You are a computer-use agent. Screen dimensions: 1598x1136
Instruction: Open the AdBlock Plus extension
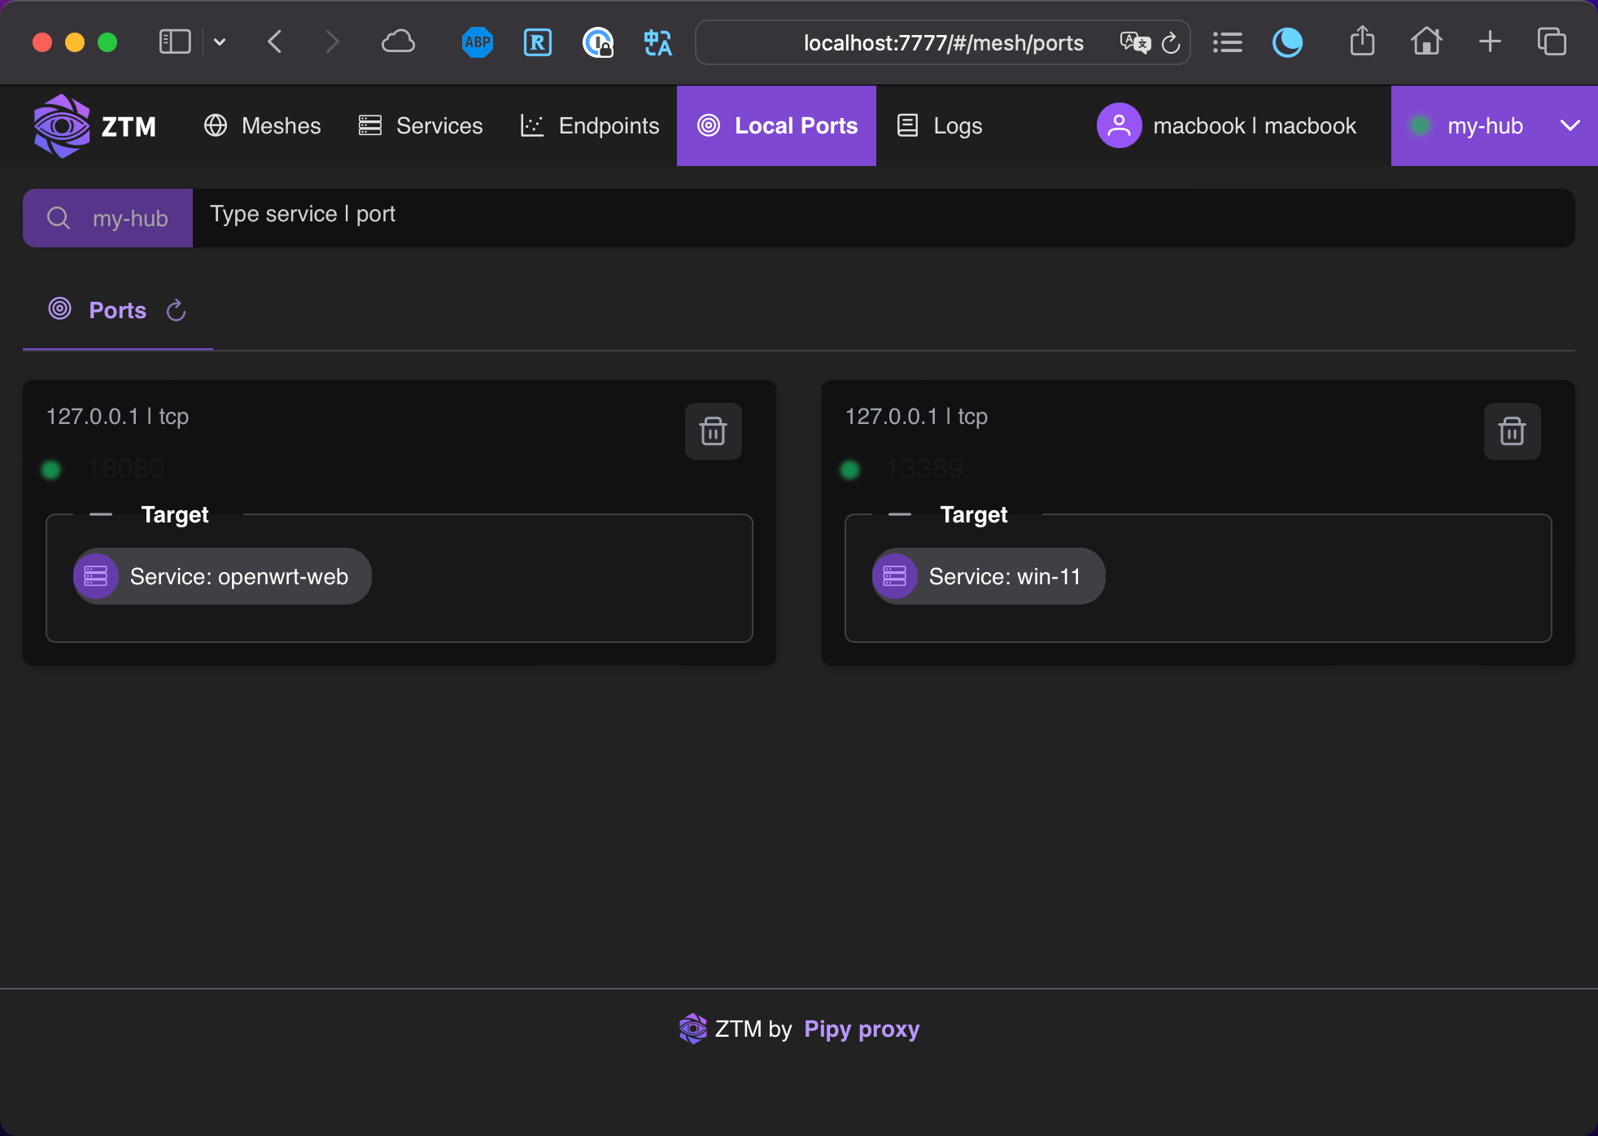click(478, 42)
